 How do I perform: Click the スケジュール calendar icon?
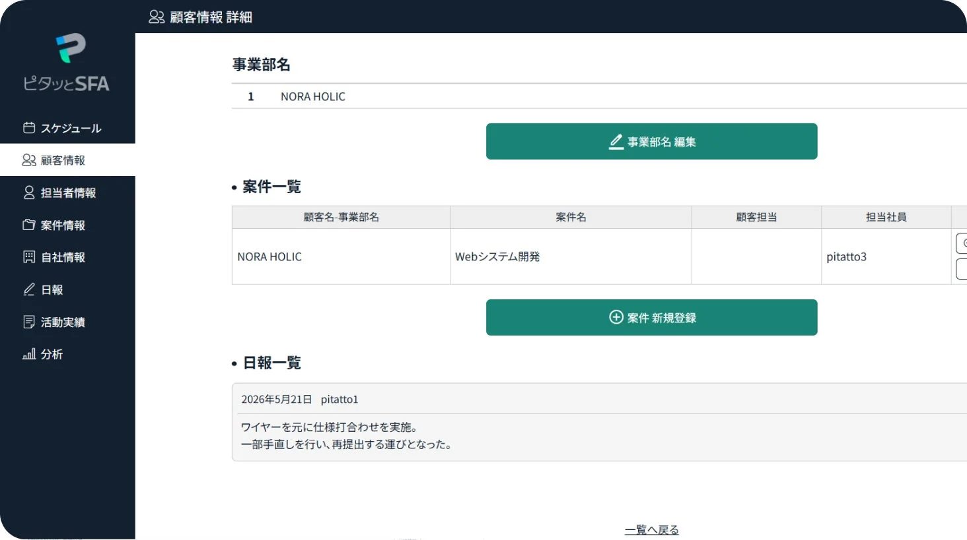29,128
